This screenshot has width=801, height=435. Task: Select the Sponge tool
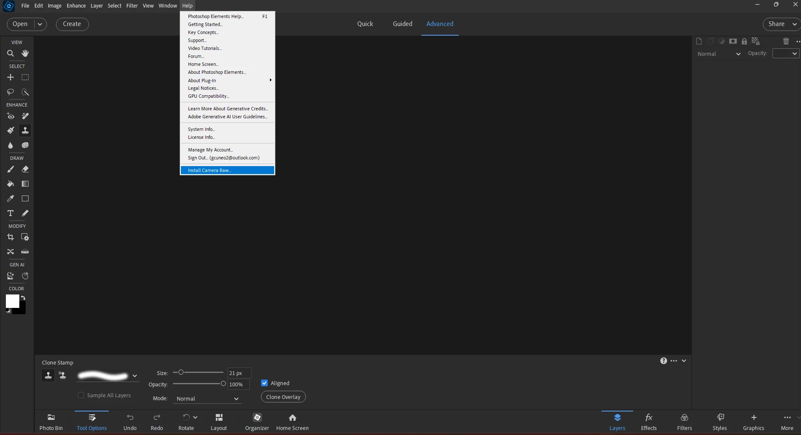[25, 145]
